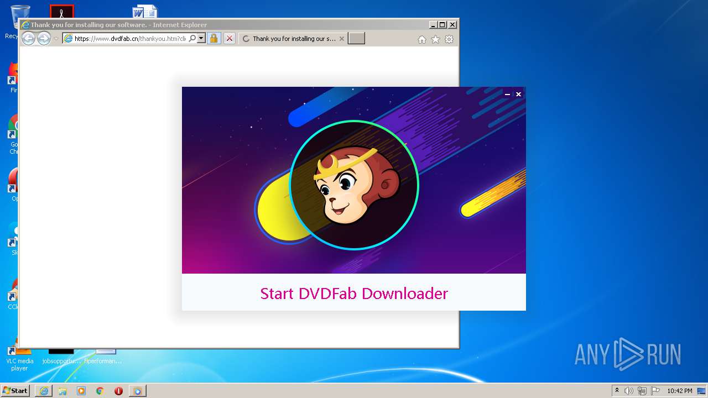Click Start DVDFab Downloader

click(x=354, y=293)
